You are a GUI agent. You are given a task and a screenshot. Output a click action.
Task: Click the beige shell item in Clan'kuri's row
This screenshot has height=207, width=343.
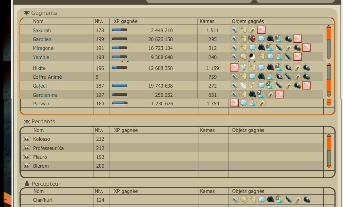click(x=243, y=199)
